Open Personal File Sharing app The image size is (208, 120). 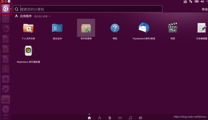28,28
